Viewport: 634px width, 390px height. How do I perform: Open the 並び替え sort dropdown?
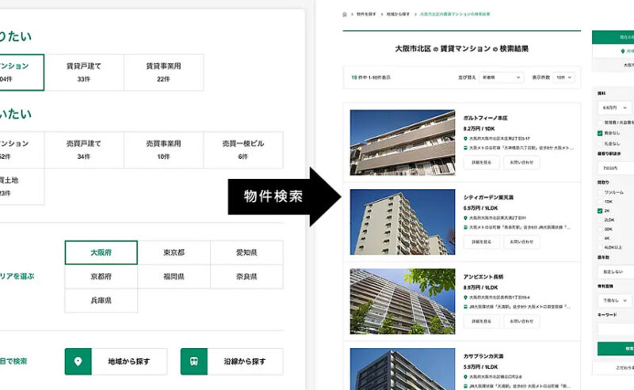502,78
